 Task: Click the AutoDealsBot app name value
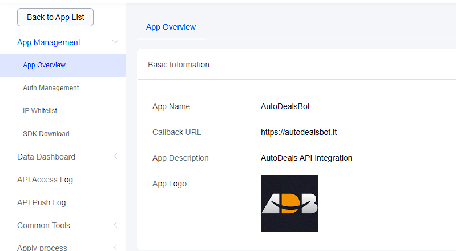pos(285,106)
